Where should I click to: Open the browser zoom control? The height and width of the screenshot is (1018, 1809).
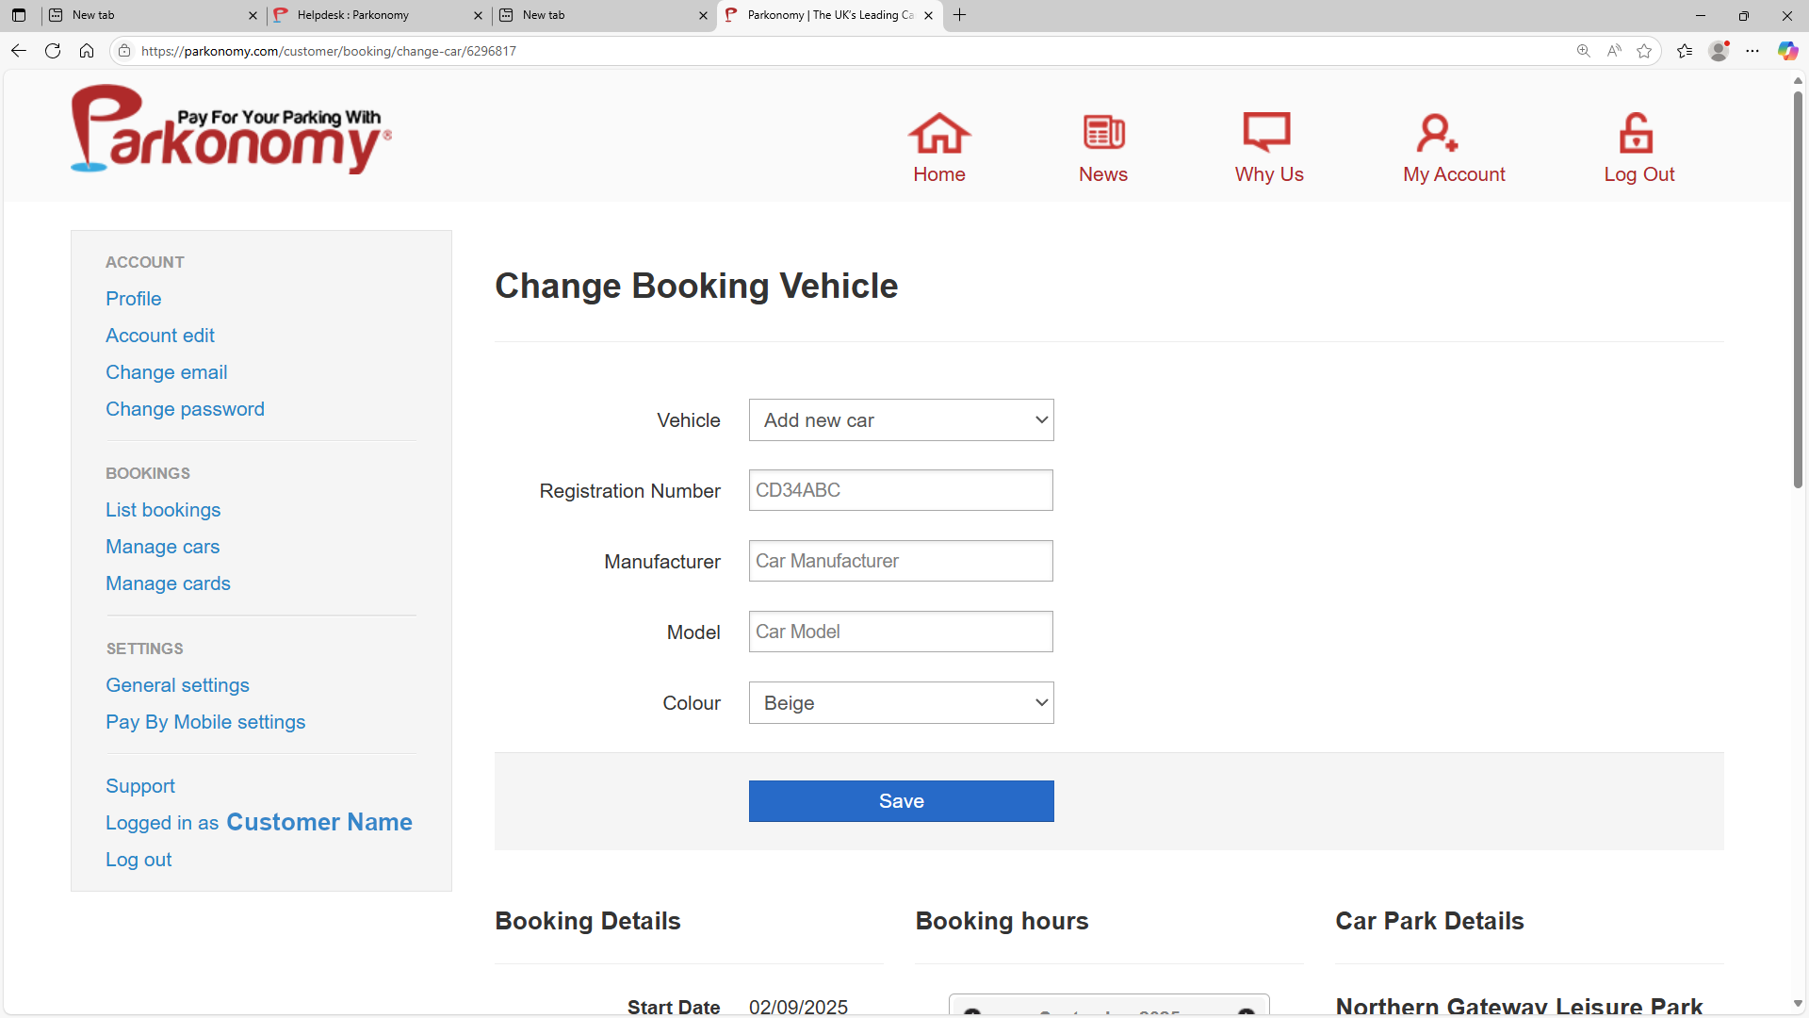coord(1584,51)
